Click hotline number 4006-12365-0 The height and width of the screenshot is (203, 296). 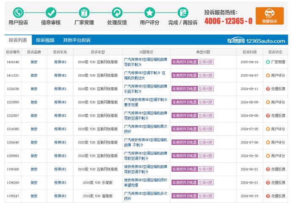pos(228,21)
